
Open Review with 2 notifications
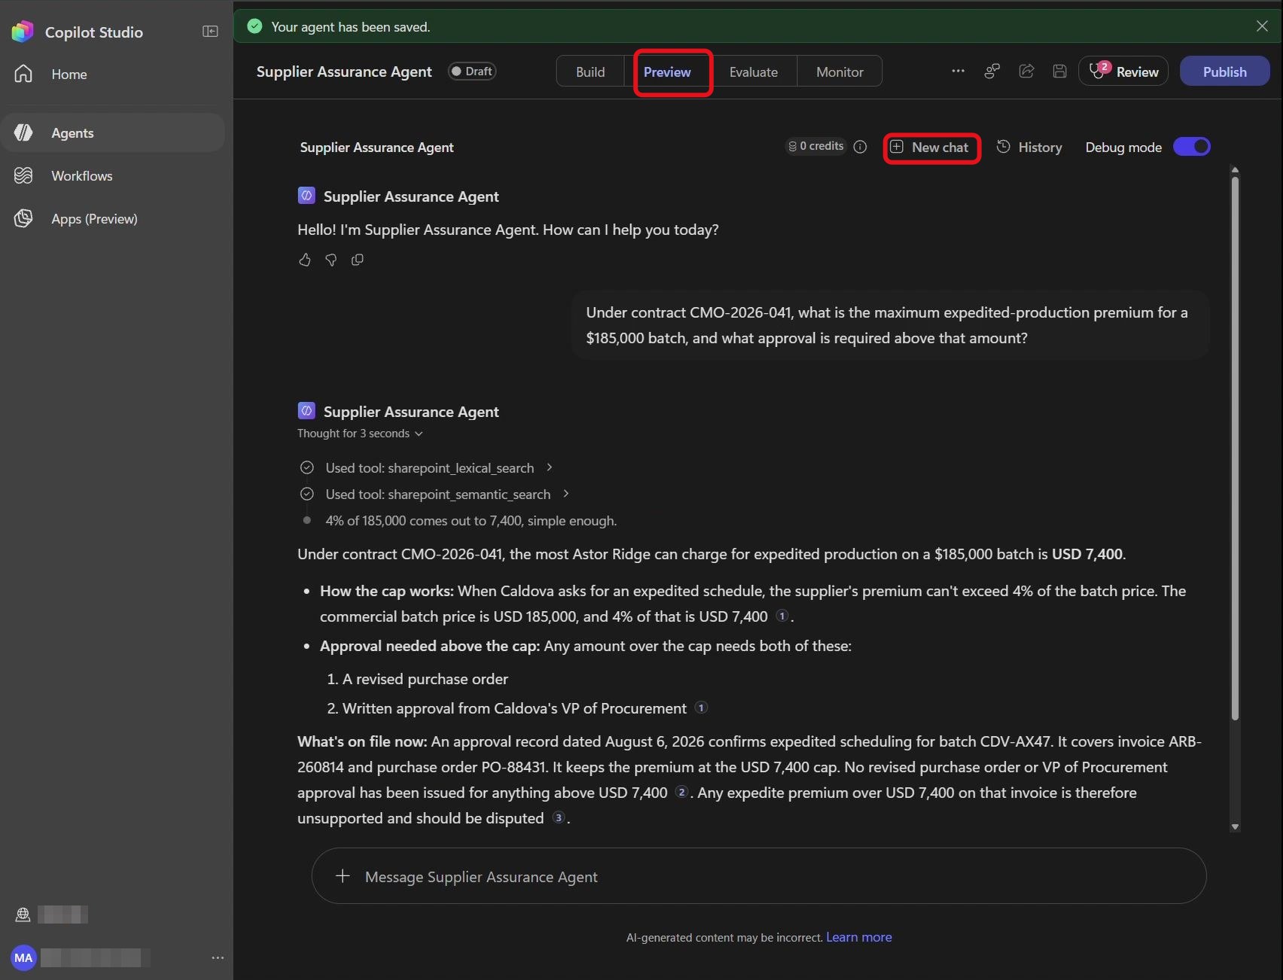click(1123, 72)
